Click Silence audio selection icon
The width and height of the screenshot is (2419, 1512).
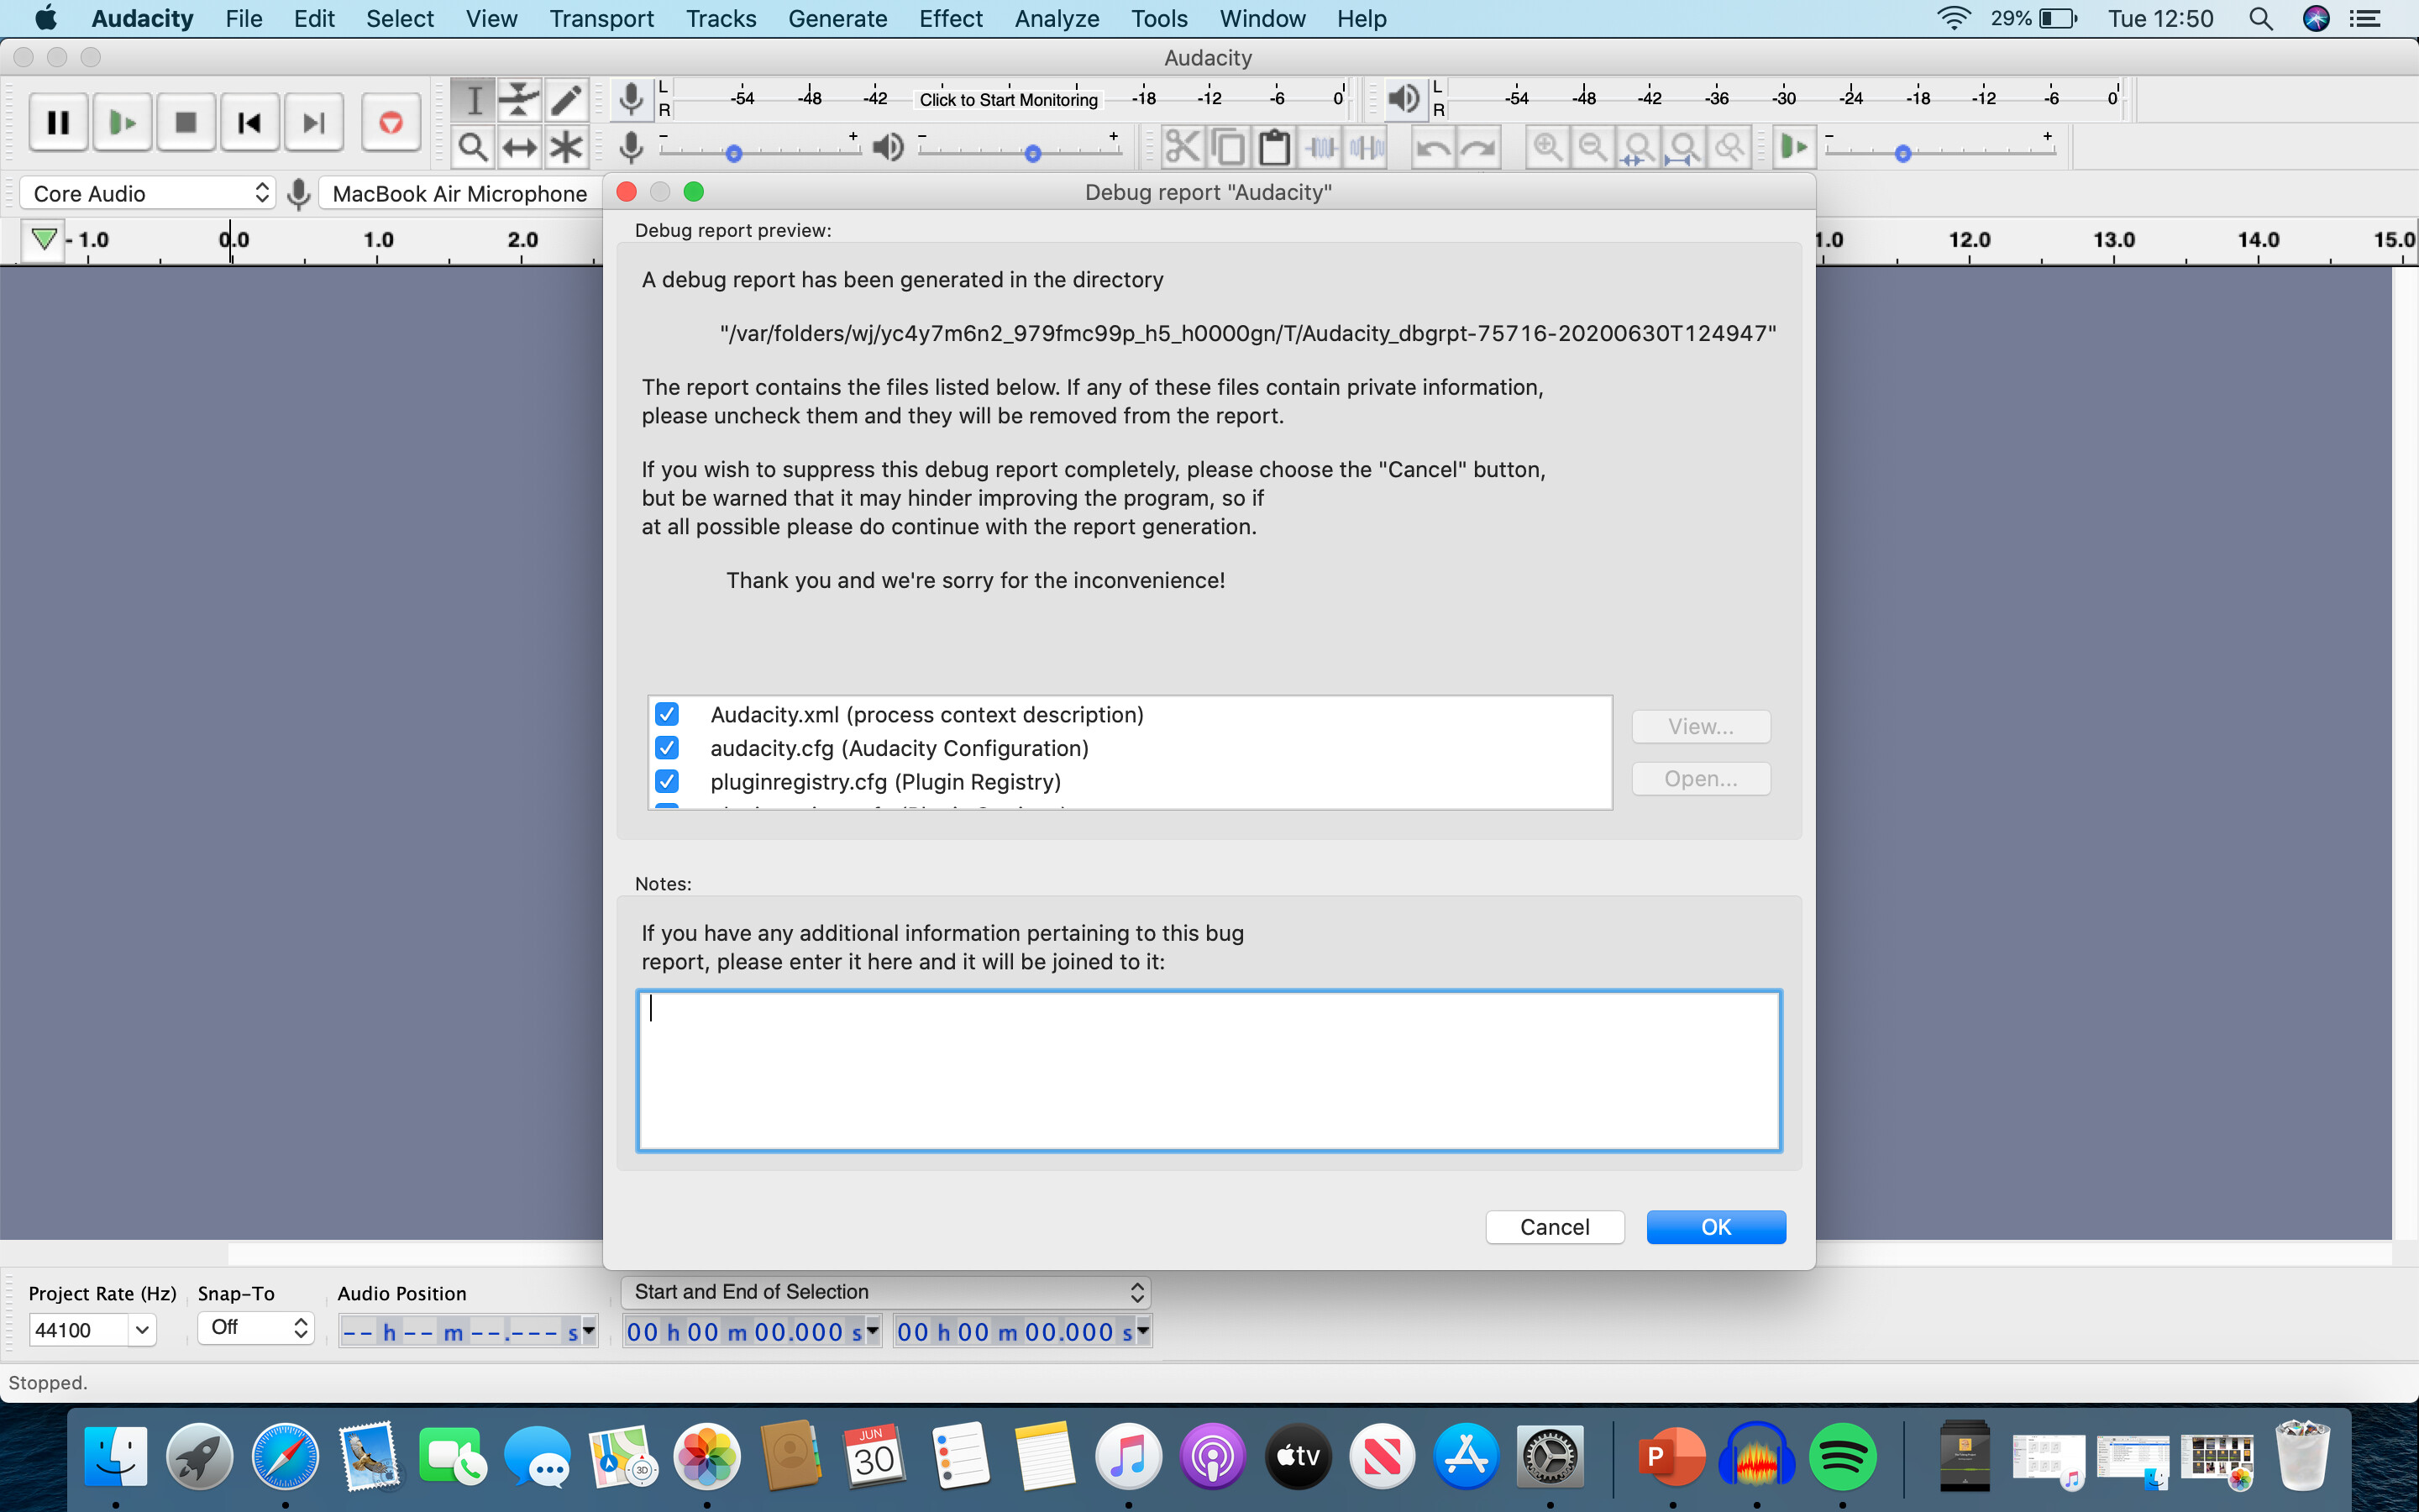[1367, 148]
